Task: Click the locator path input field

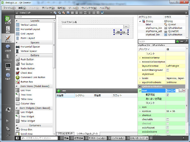Action: pyautogui.click(x=39, y=138)
